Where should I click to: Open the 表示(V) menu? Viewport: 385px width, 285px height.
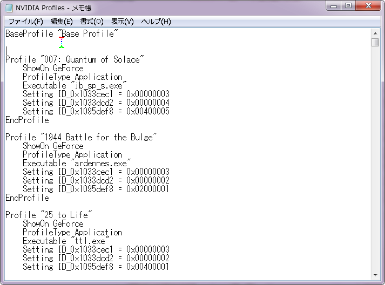point(122,22)
